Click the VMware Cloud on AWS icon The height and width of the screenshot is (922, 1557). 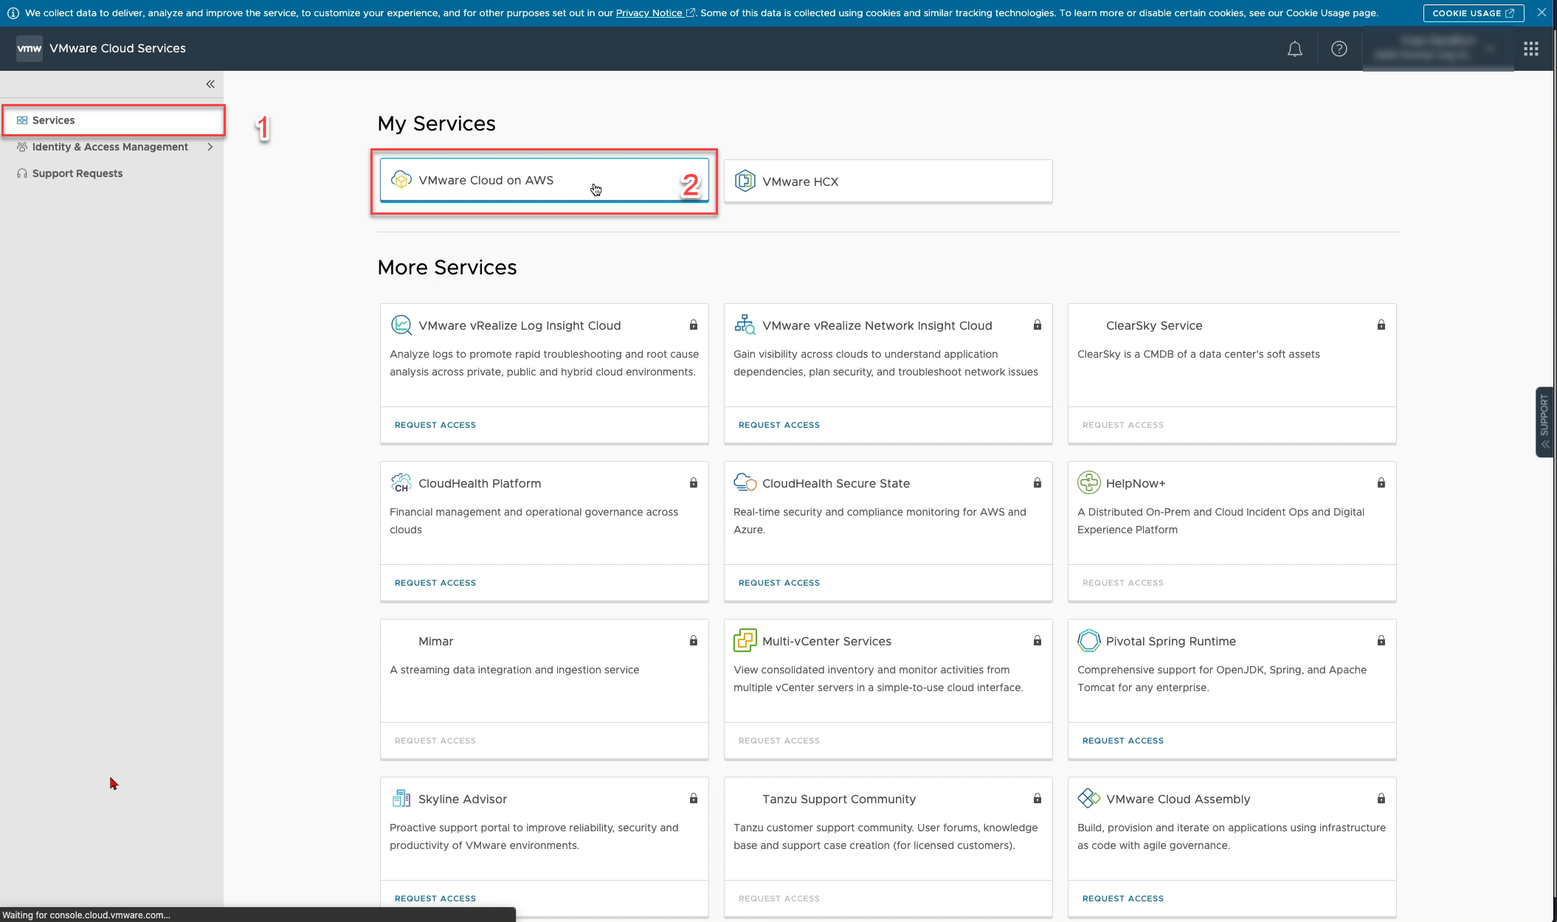401,180
